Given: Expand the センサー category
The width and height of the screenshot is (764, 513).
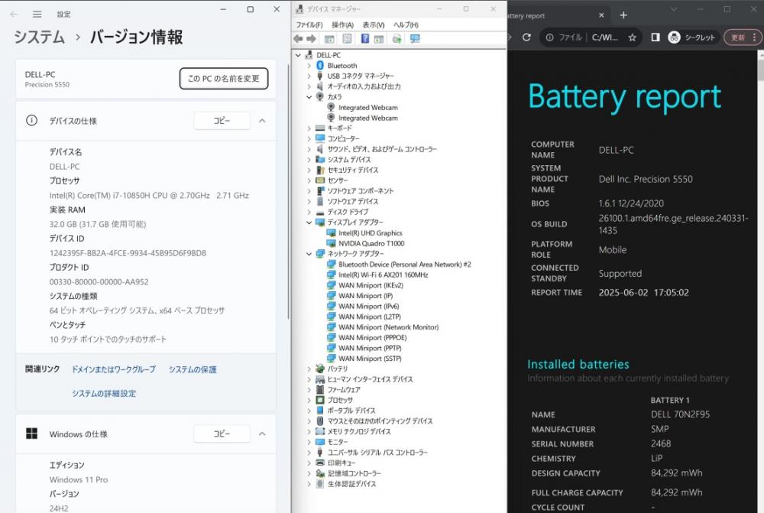Looking at the screenshot, I should pos(309,180).
